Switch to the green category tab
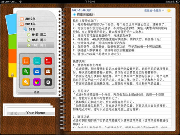 click(x=12, y=42)
